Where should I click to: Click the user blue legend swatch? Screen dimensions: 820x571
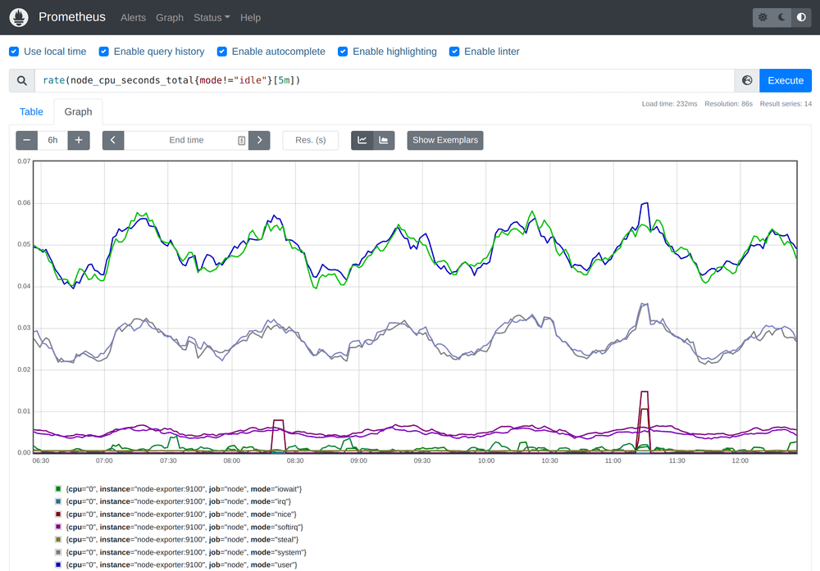pyautogui.click(x=58, y=564)
